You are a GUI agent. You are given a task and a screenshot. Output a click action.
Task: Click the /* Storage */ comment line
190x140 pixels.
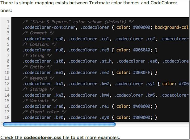pyautogui.click(x=38, y=89)
